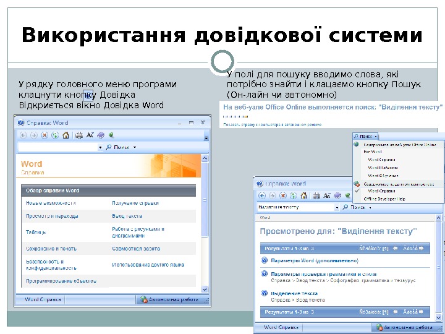The width and height of the screenshot is (445, 334).
Task: Open result Параметры проверки грамматики и стиля
Action: coord(323,274)
